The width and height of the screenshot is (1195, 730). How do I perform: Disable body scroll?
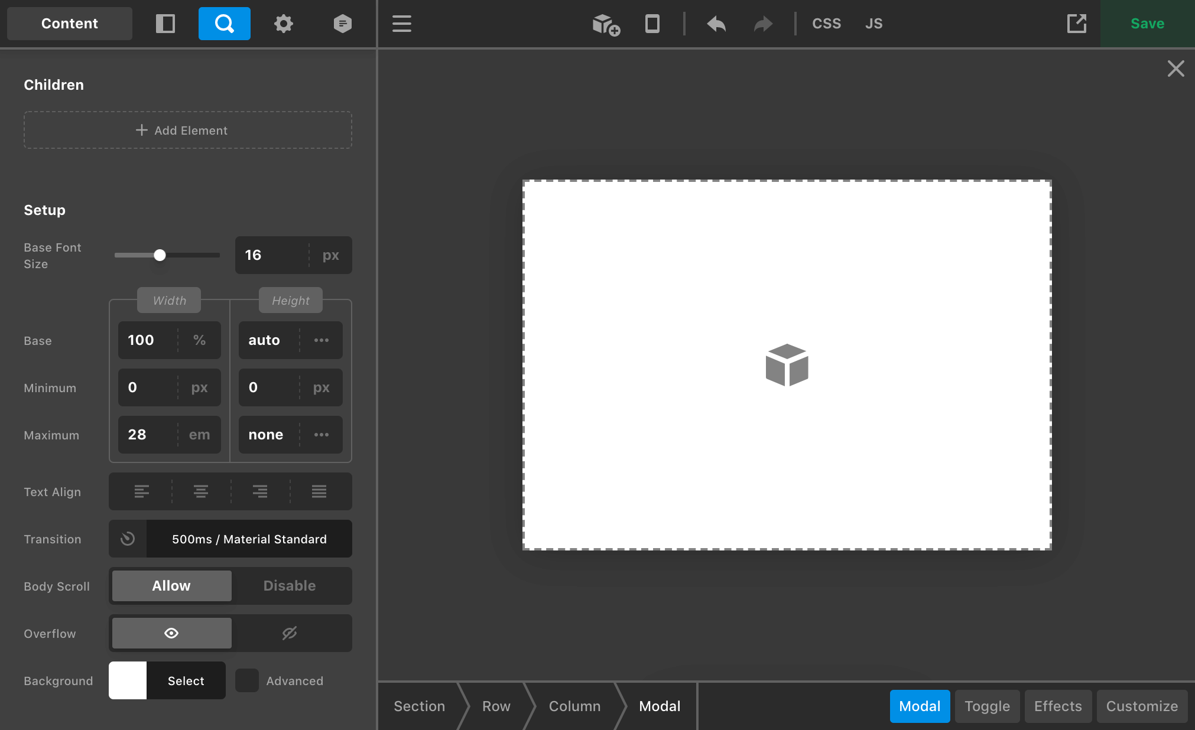pos(289,585)
